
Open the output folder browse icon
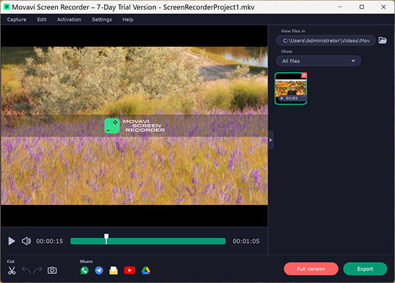pos(382,40)
